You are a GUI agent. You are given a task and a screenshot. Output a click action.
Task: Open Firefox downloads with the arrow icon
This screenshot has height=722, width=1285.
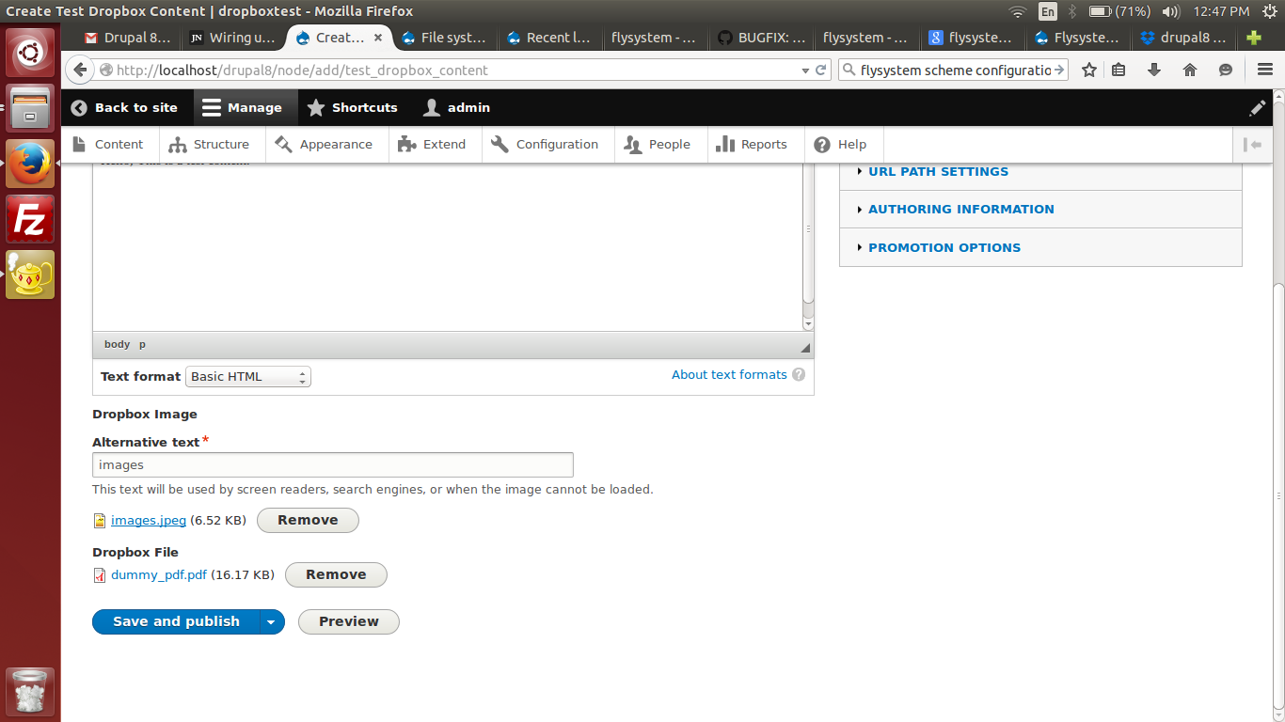click(x=1154, y=70)
